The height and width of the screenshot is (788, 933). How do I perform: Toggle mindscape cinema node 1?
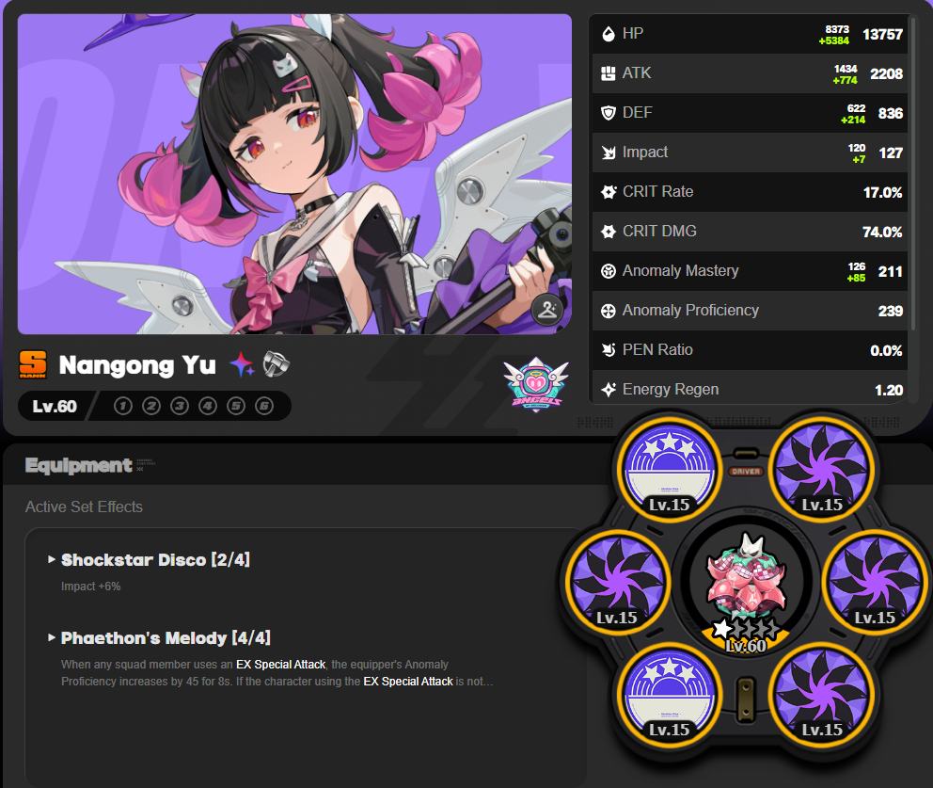[x=123, y=406]
